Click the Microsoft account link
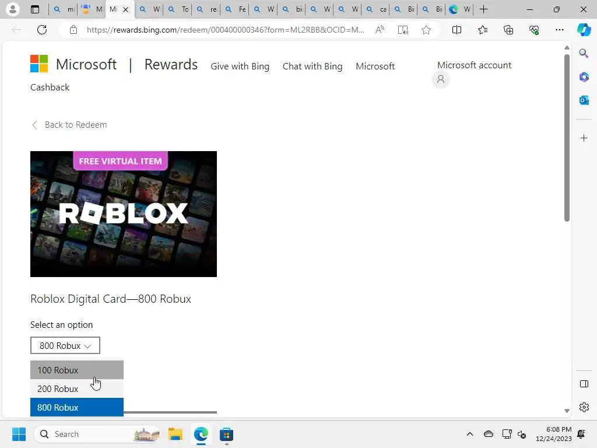597x448 pixels. [x=474, y=65]
